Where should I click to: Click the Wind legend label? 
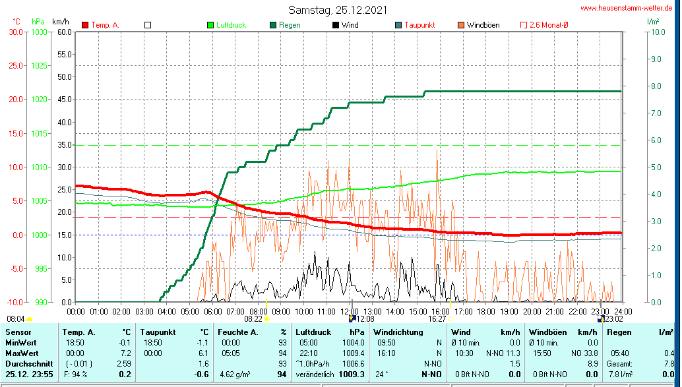[350, 25]
